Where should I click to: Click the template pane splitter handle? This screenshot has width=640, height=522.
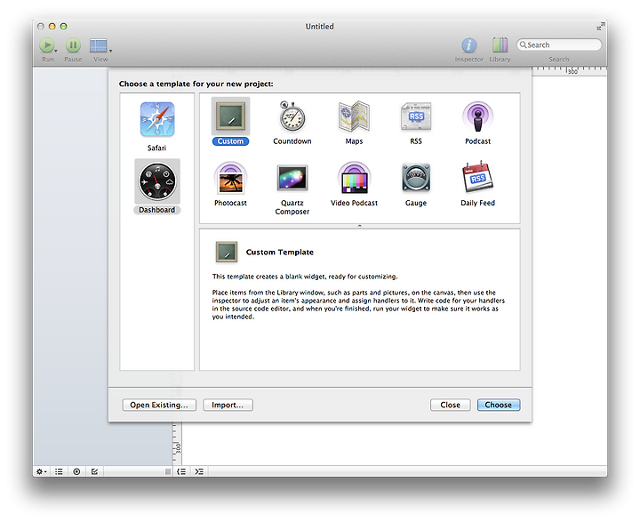tap(360, 226)
